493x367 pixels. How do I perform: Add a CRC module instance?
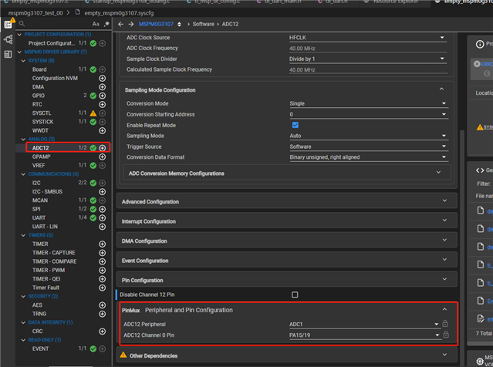click(x=103, y=331)
